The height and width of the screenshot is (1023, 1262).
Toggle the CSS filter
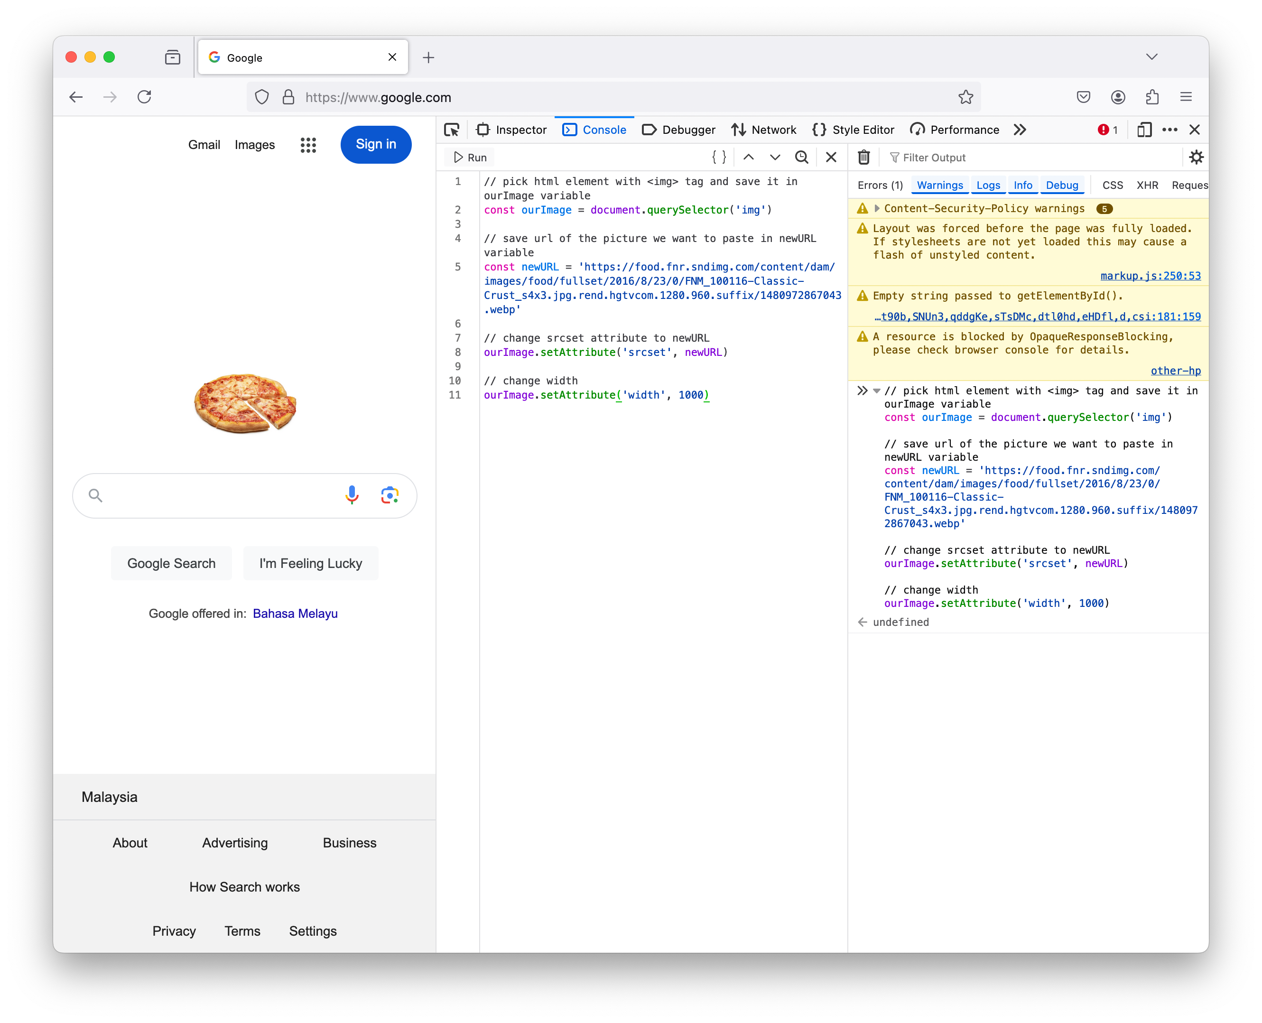(x=1113, y=185)
